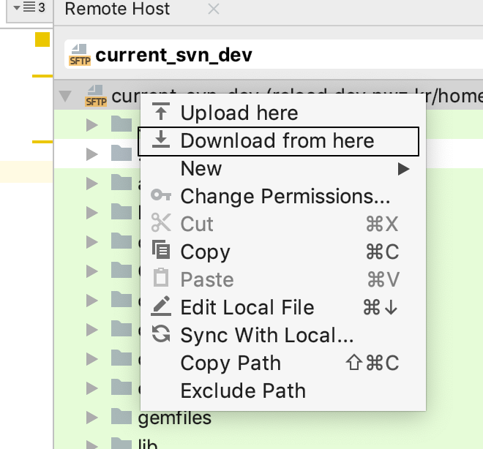Select the Remote Host tab
Image resolution: width=483 pixels, height=449 pixels.
click(117, 9)
